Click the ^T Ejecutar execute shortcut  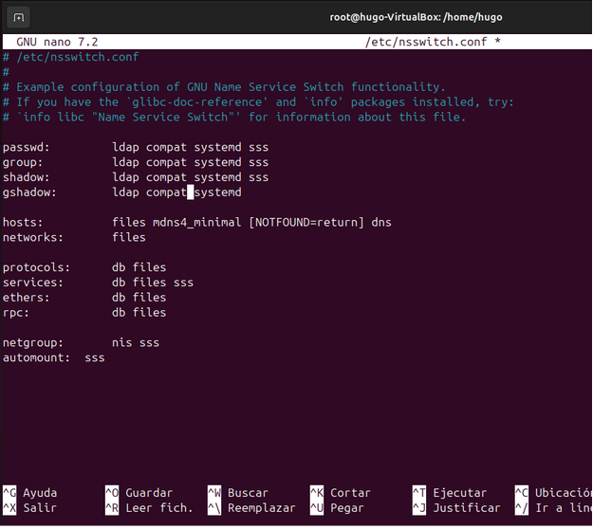coord(449,493)
